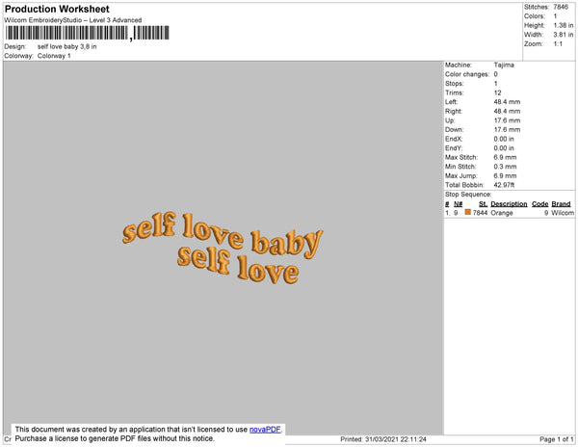The width and height of the screenshot is (578, 447).
Task: Click the 'Description' column header
Action: [x=509, y=204]
